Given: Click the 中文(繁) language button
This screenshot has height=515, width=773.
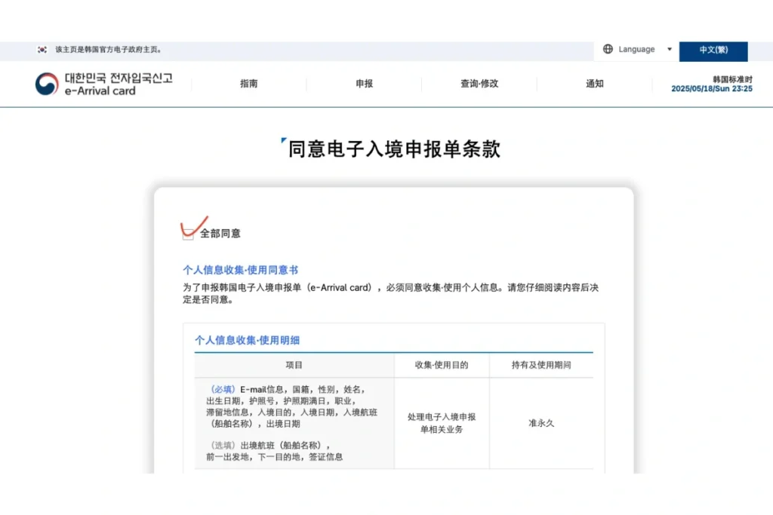Looking at the screenshot, I should point(714,51).
